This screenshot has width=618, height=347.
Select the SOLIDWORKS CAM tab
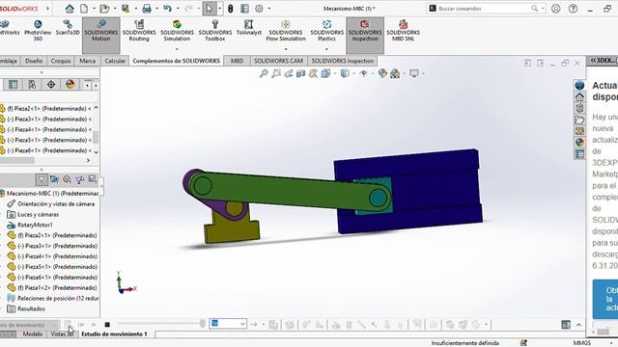click(278, 61)
